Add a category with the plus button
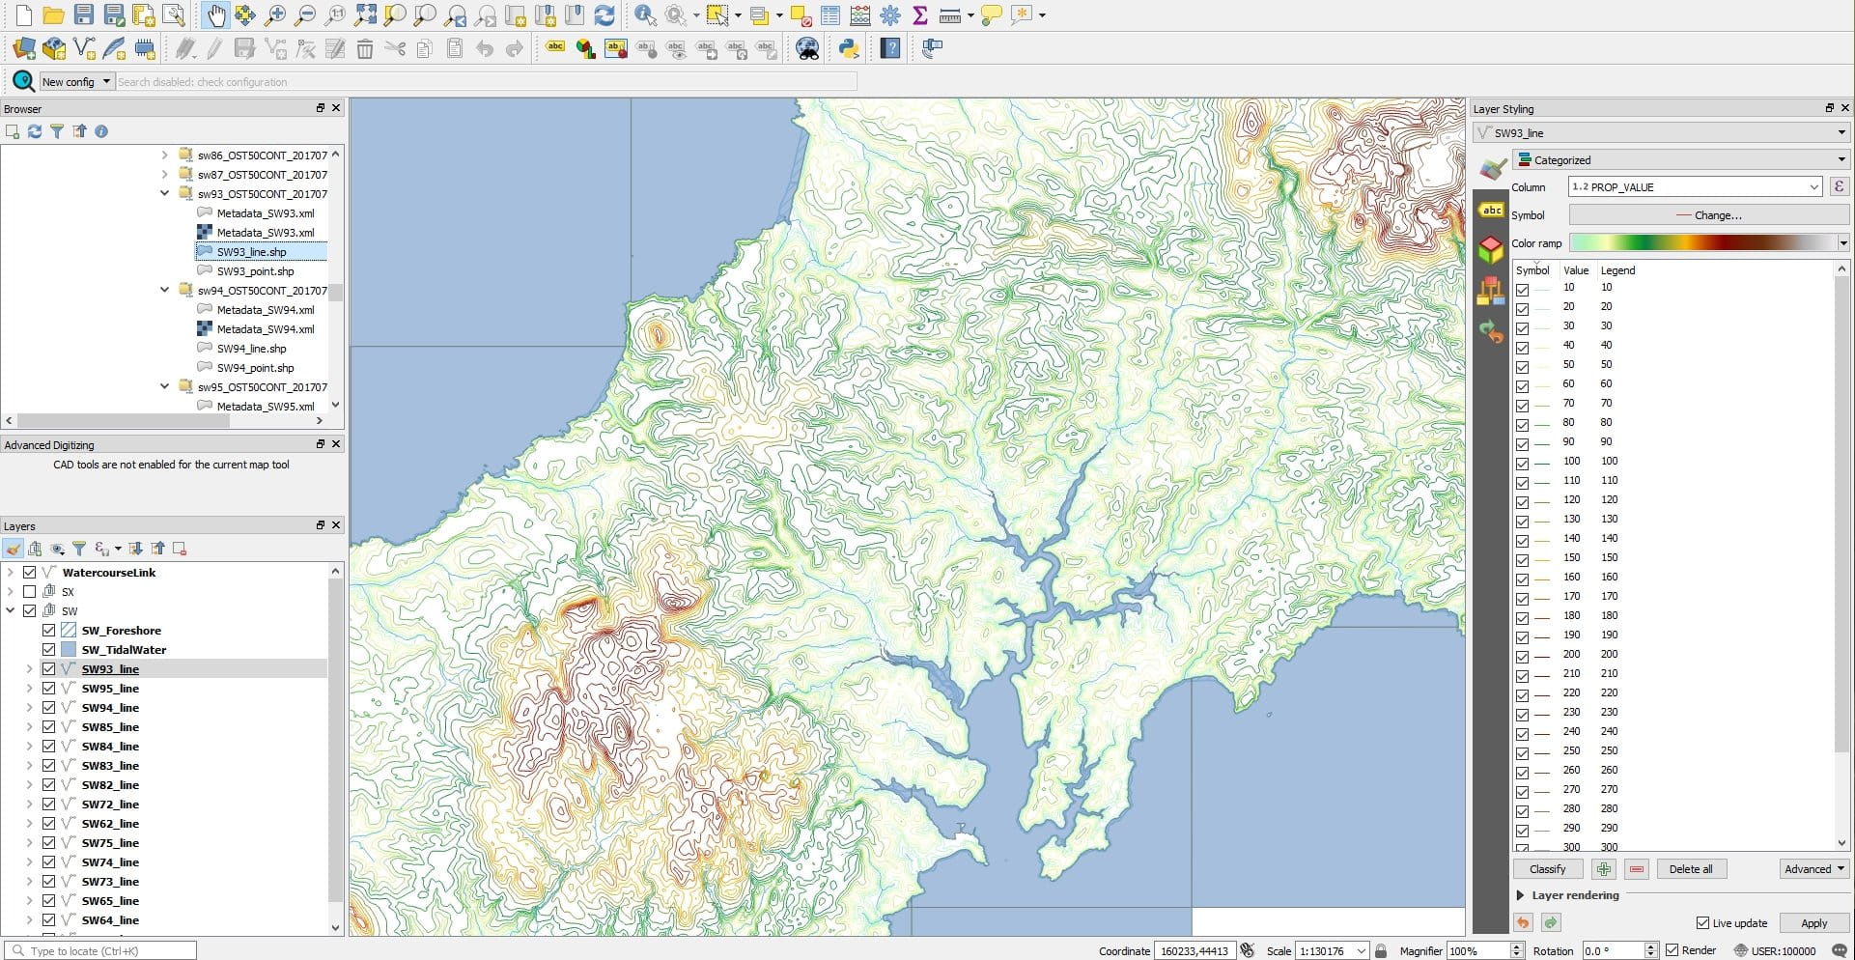 tap(1604, 869)
